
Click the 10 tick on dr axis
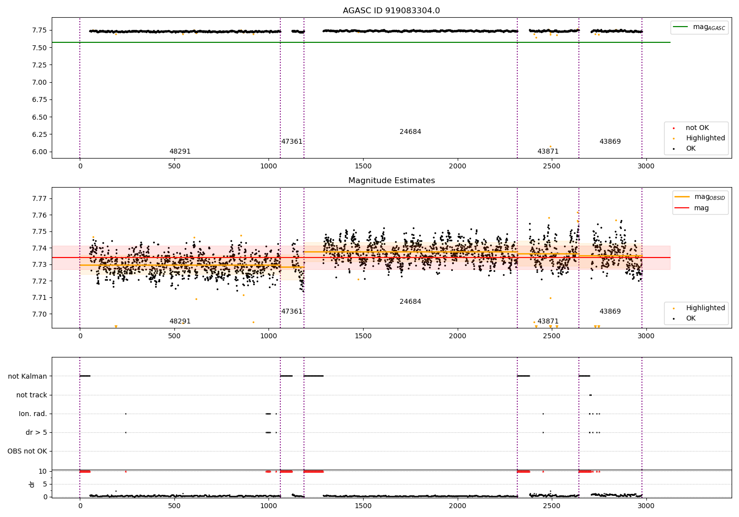[43, 471]
